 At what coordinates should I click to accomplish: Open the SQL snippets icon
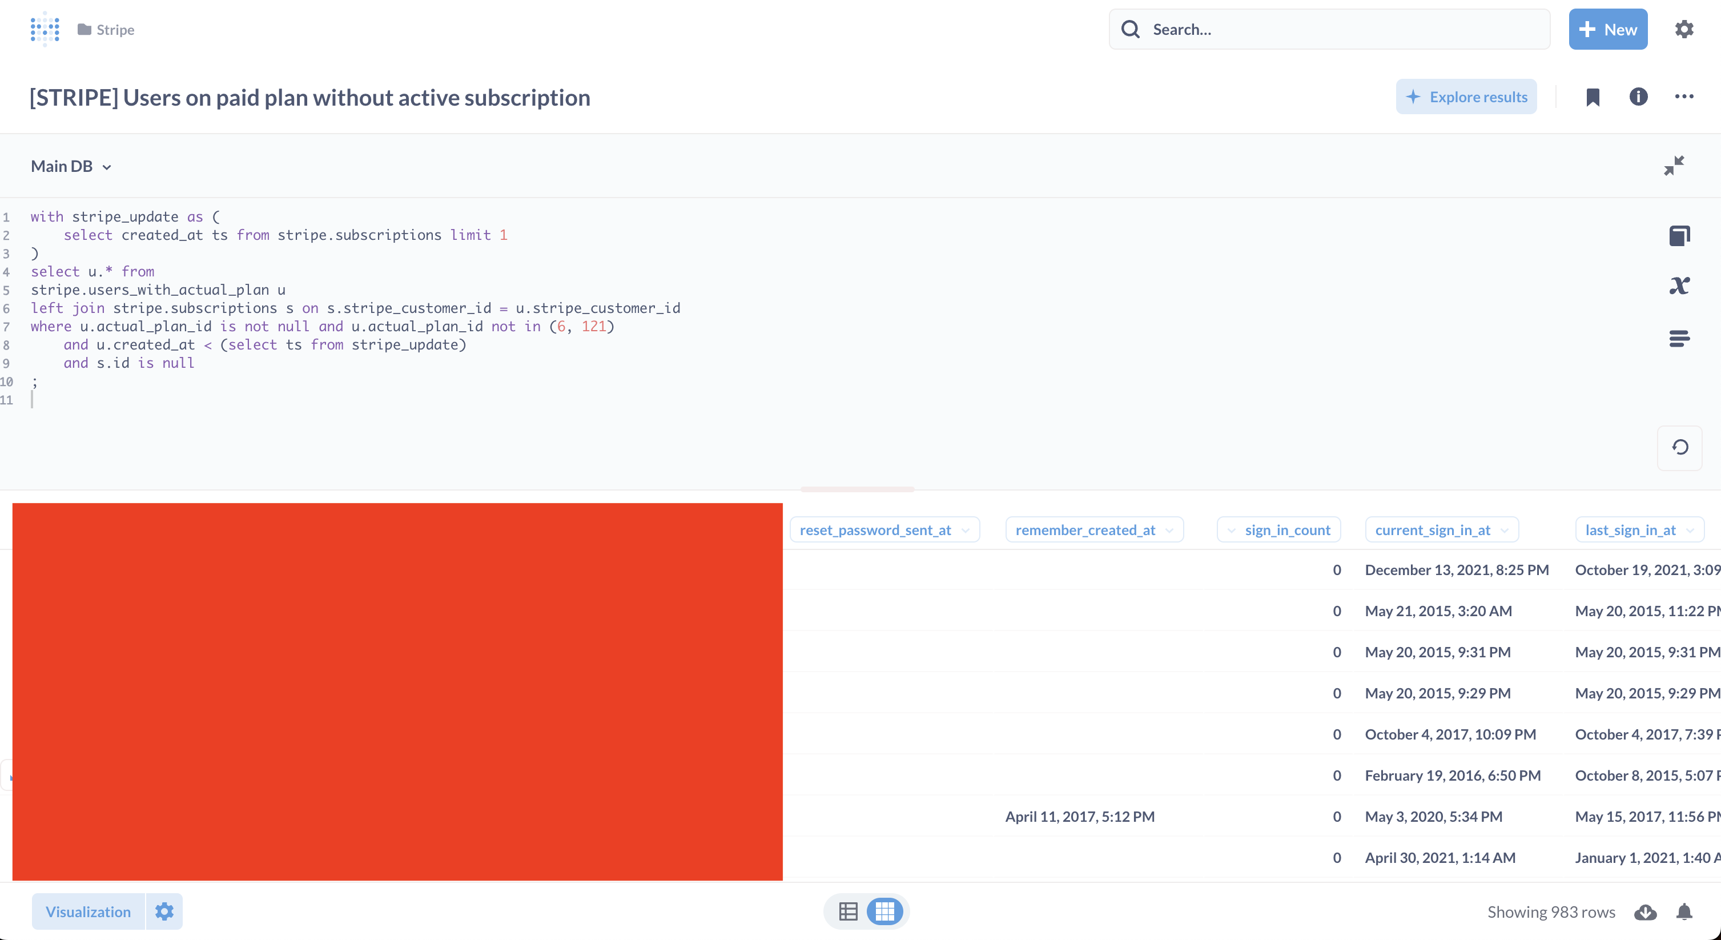[1679, 339]
